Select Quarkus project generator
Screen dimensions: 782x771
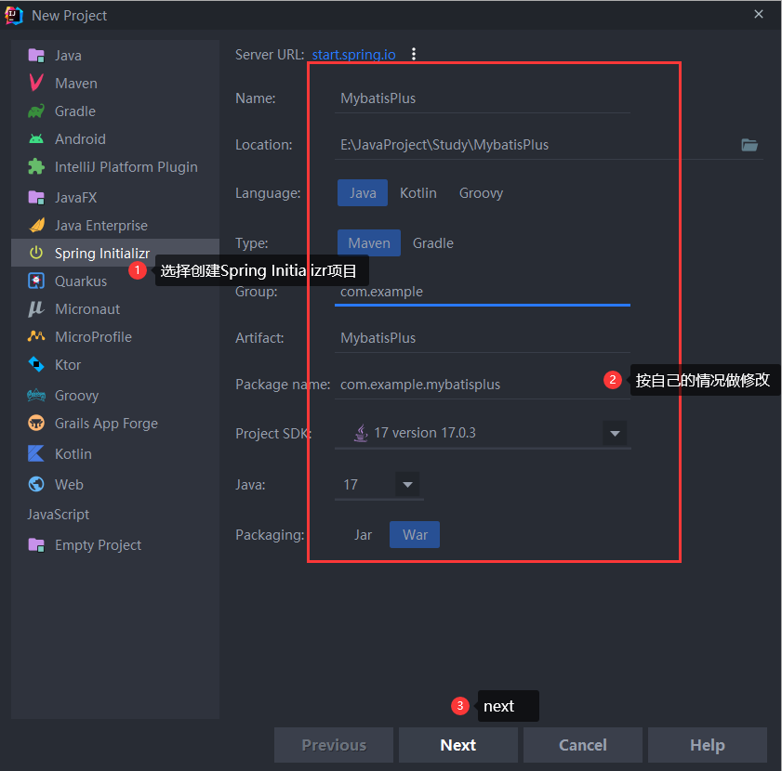(x=115, y=281)
